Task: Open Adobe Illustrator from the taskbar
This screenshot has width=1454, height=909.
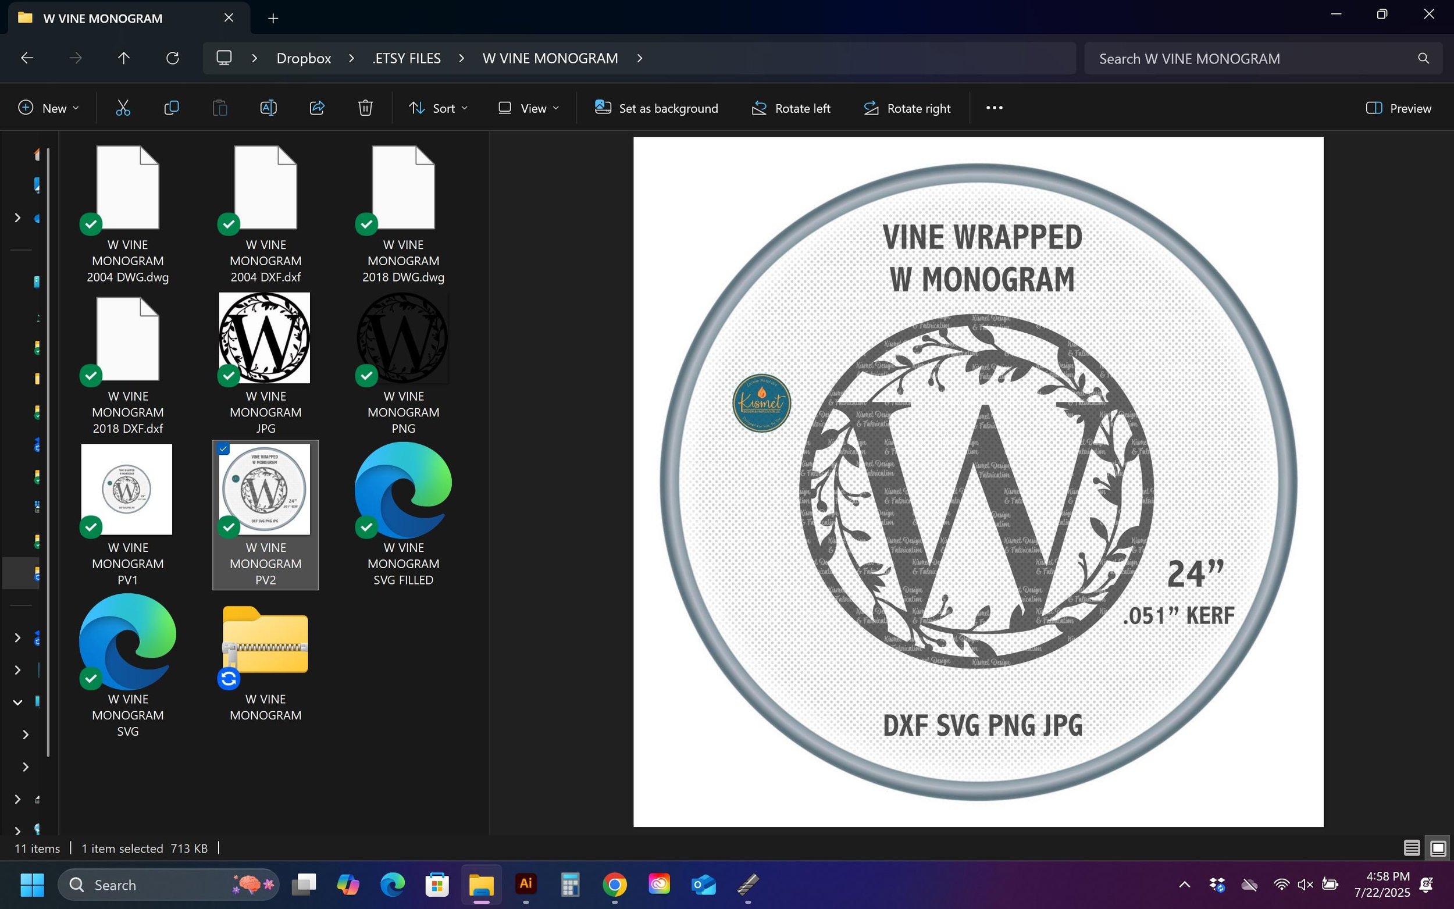Action: tap(525, 885)
